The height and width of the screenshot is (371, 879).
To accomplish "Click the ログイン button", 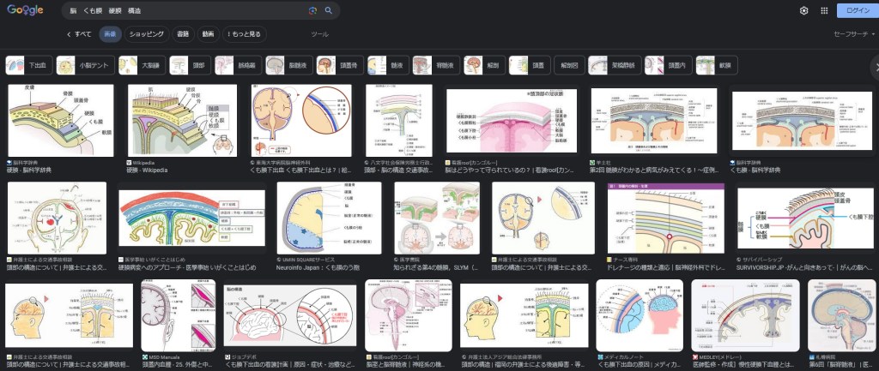I will coord(857,10).
